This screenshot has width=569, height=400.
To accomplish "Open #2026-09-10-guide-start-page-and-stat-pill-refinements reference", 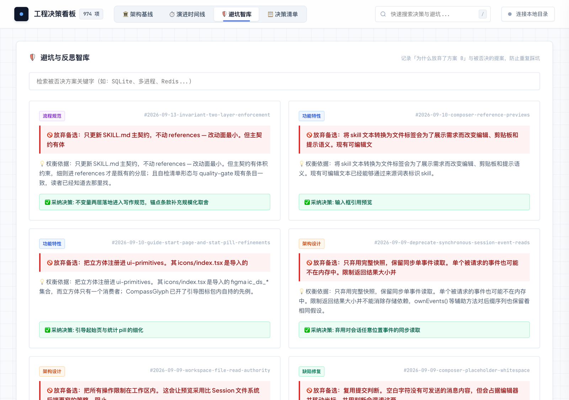I will [x=191, y=242].
